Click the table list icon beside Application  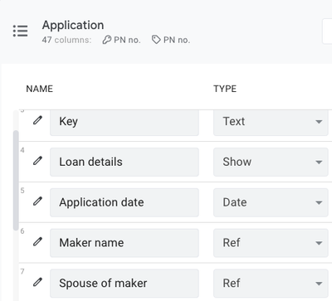20,31
